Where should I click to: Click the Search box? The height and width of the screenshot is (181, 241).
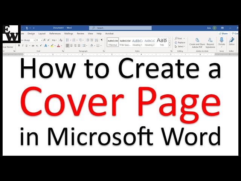tap(120, 28)
